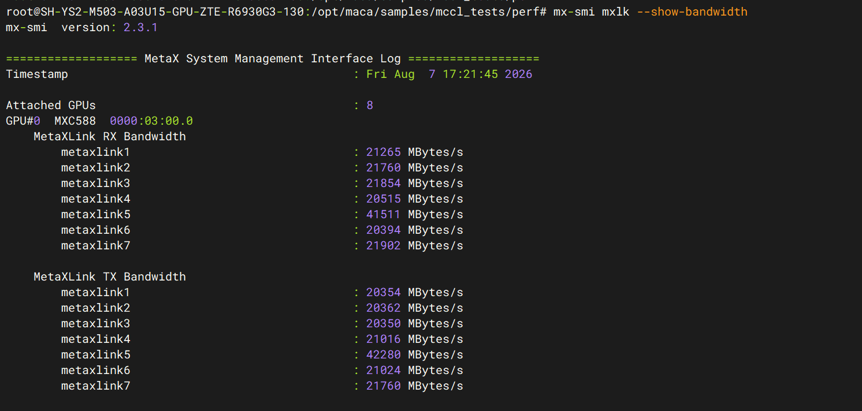Click RX metaxlink3 value 21854
Screen dimensions: 862x411
(384, 183)
